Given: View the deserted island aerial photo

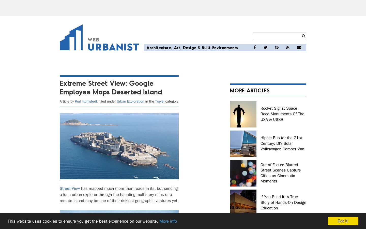Looking at the screenshot, I should click(x=119, y=146).
